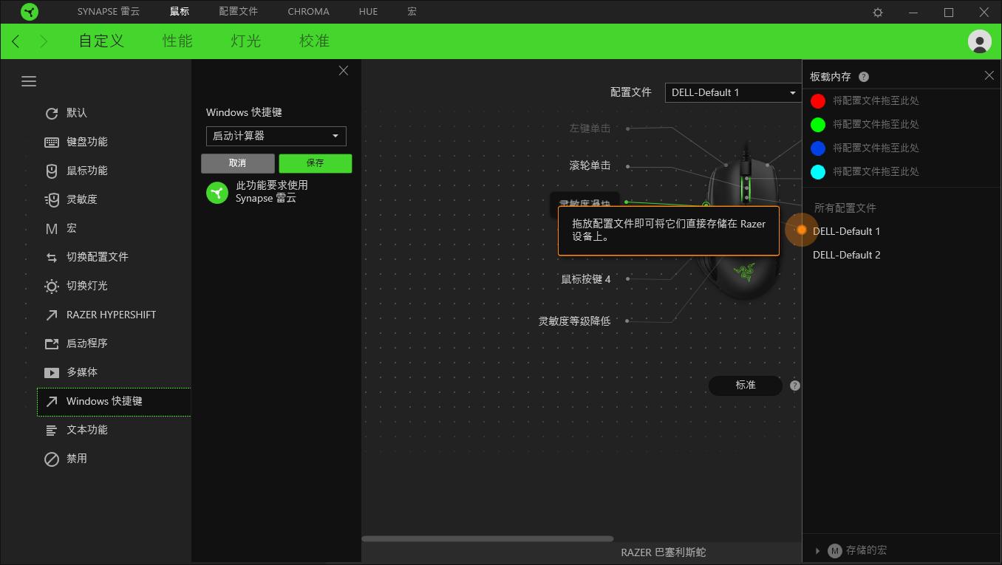This screenshot has height=565, width=1002.
Task: Open the DELL-Default 1 profile dropdown
Action: click(732, 92)
